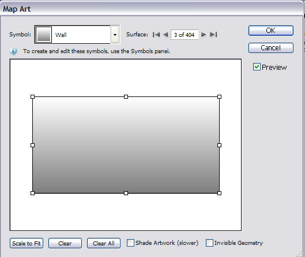The height and width of the screenshot is (257, 305).
Task: Click the top-left bounding box handle
Action: click(32, 96)
